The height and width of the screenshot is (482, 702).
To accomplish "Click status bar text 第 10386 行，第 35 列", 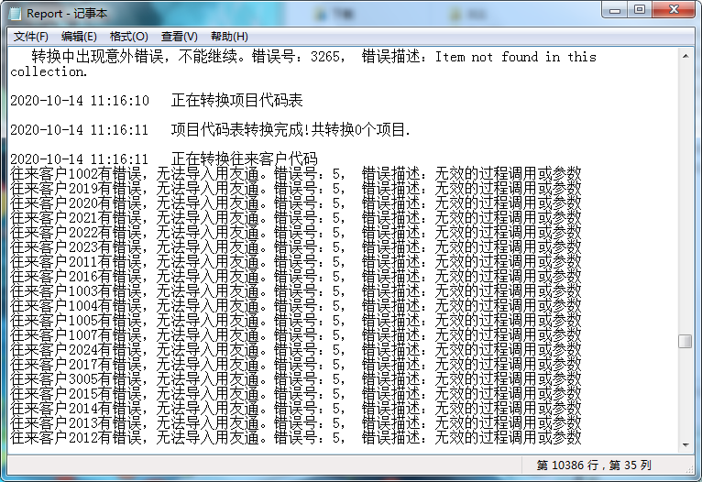I will (x=594, y=466).
